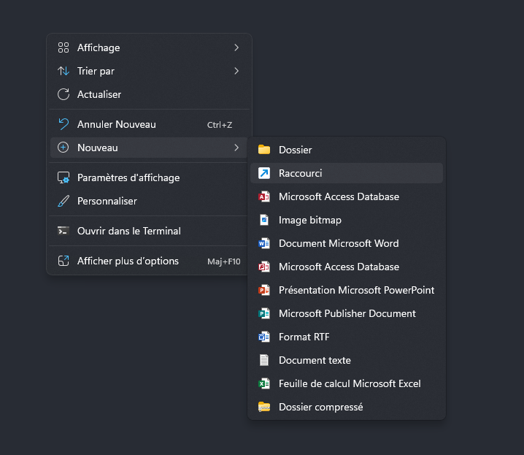Choose Annuler Nouveau to undo

tap(117, 124)
